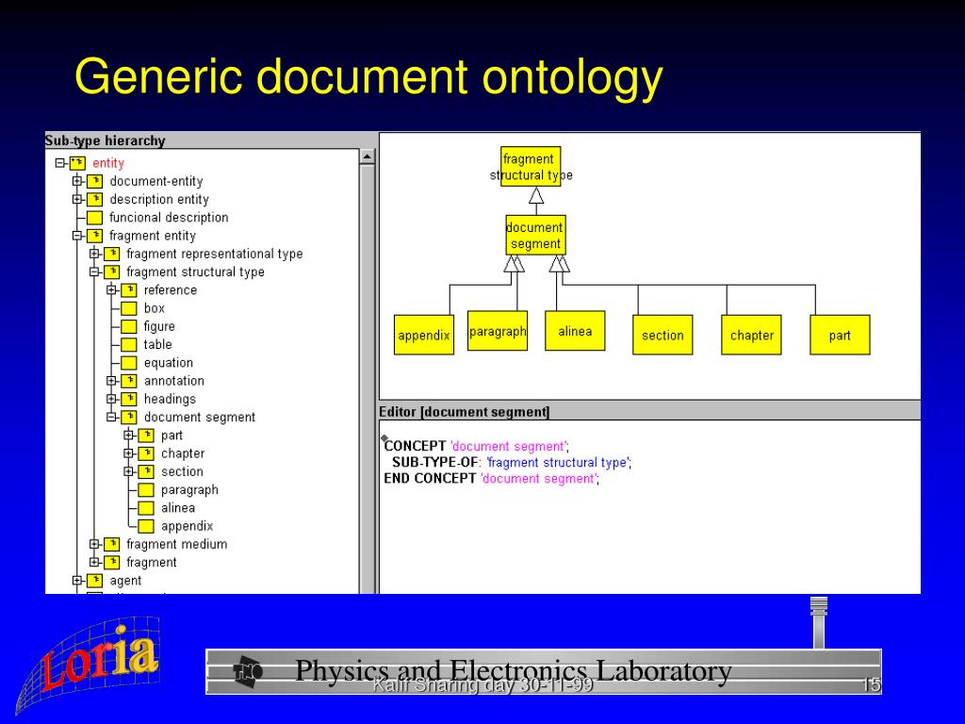This screenshot has height=724, width=965.
Task: Expand the chapter tree node
Action: pos(128,453)
